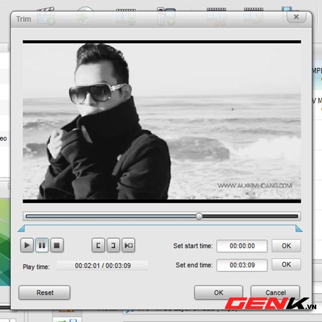Click the main OK button to apply trim
Image resolution: width=322 pixels, height=322 pixels.
coord(218,292)
